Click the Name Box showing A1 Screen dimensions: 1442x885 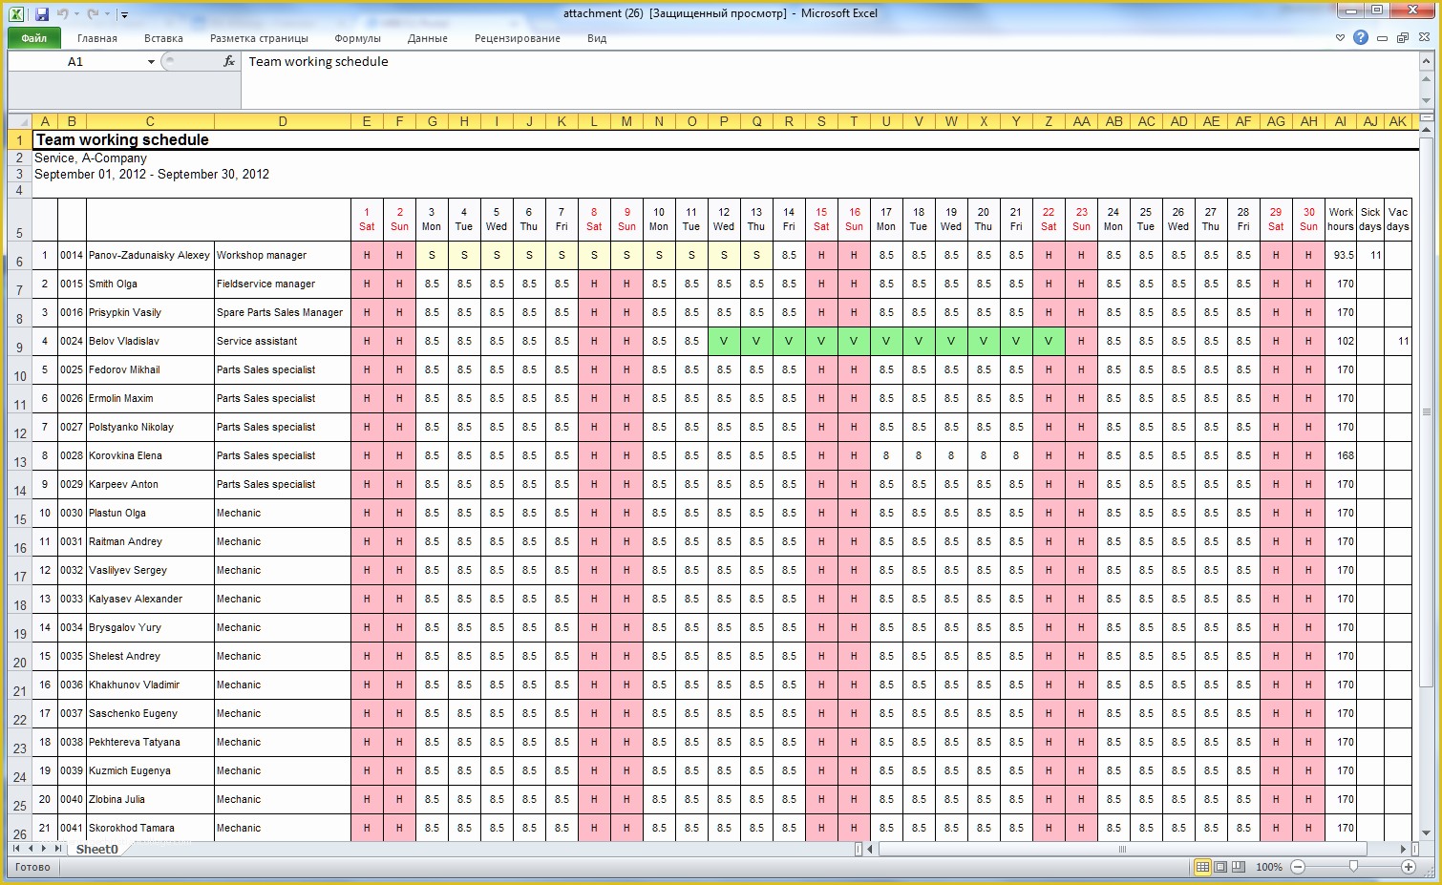(x=75, y=62)
